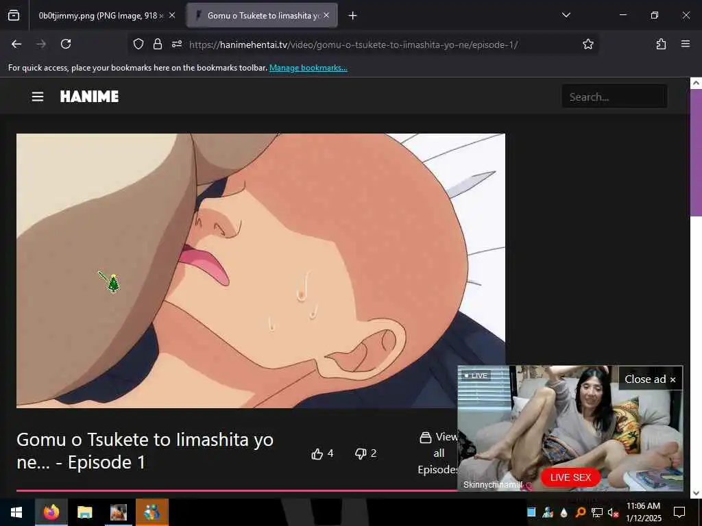Open the Windows Start menu
The width and height of the screenshot is (702, 526).
[x=16, y=512]
